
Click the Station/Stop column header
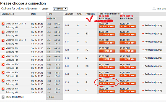click(x=8, y=14)
